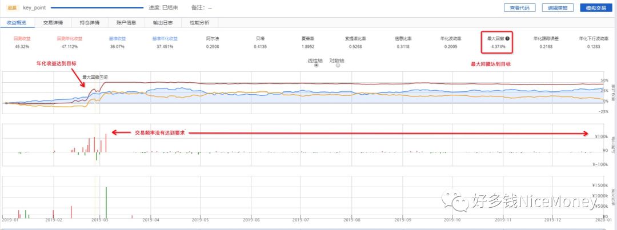This screenshot has width=617, height=230.
Task: Click the tallest green bar in bottom chart
Action: tap(106, 203)
